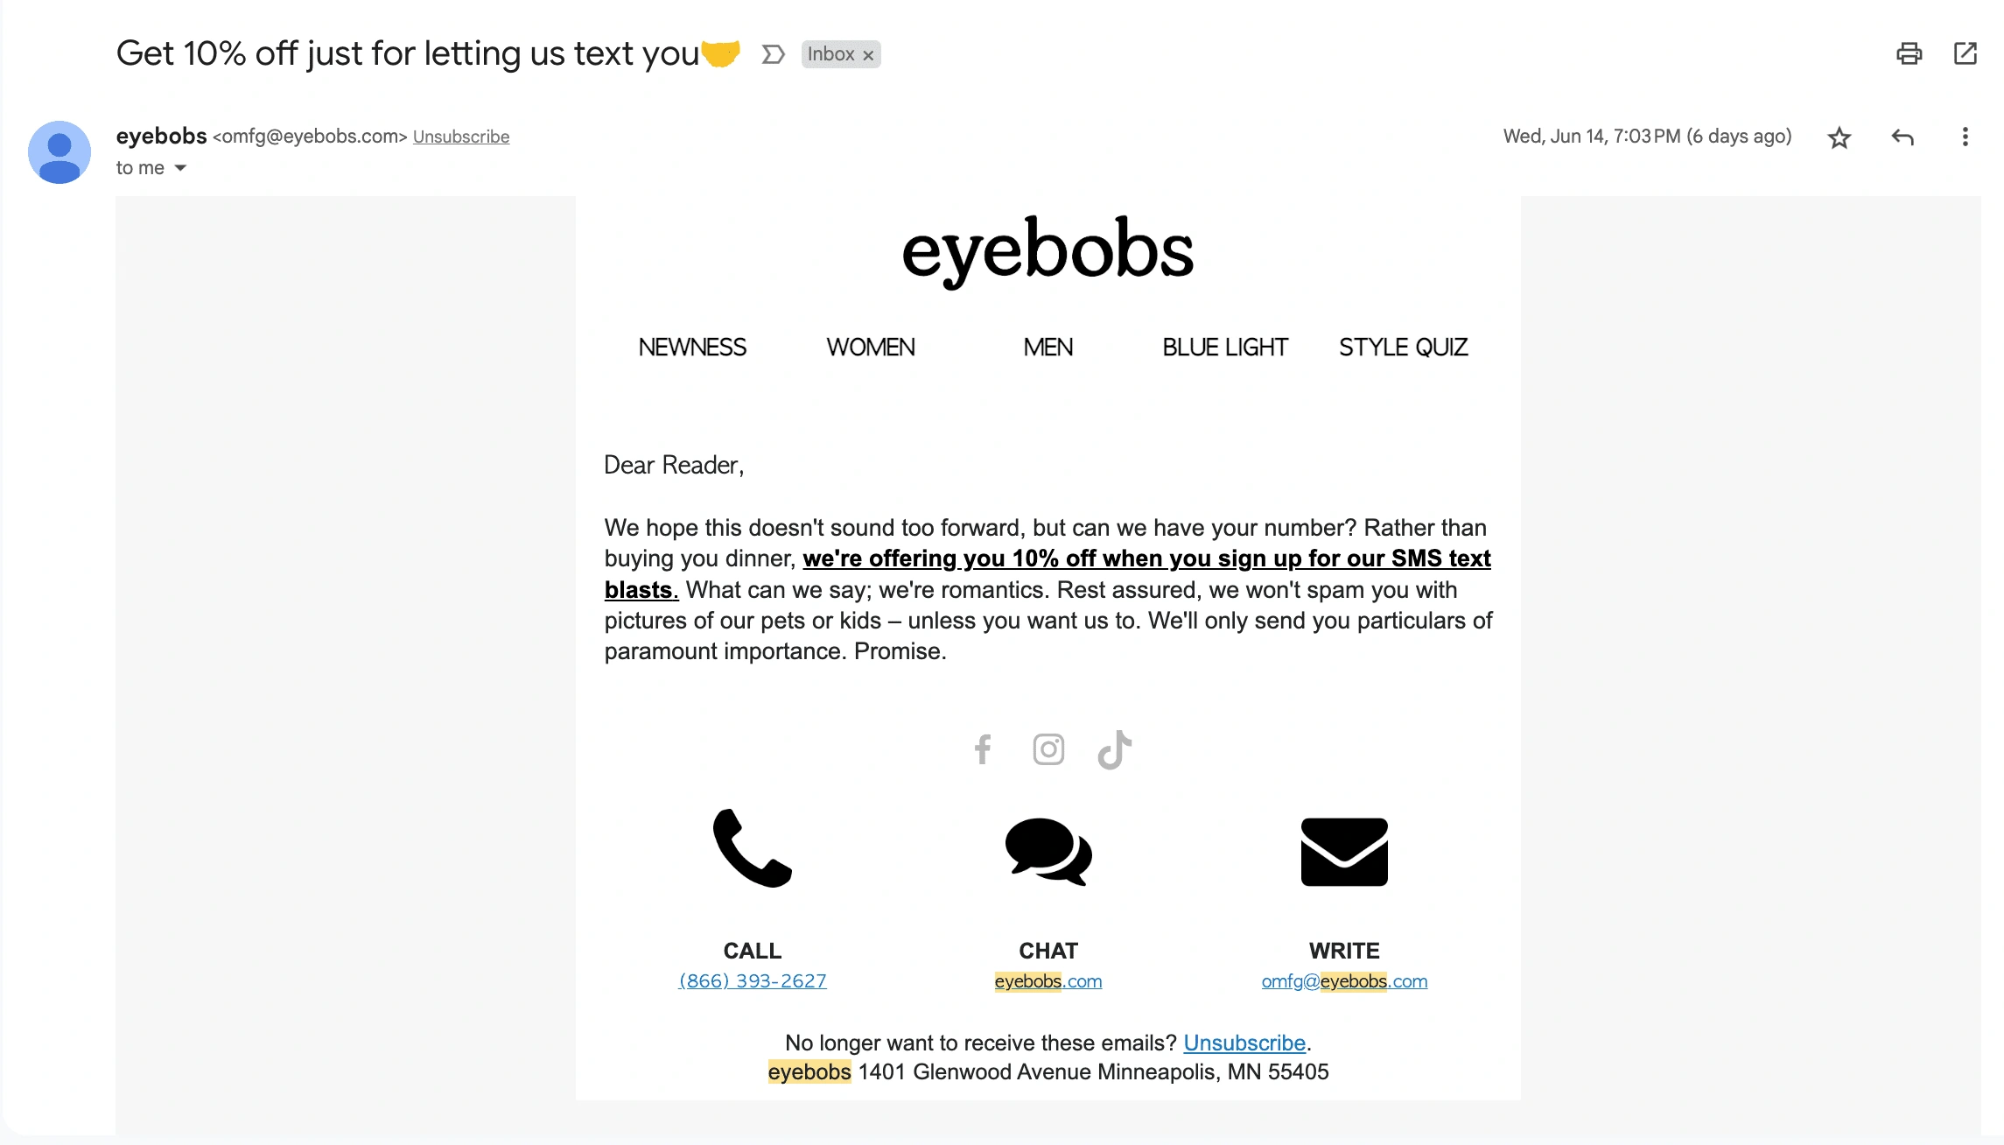Image resolution: width=2004 pixels, height=1145 pixels.
Task: Open the eyebobs Instagram icon
Action: [x=1048, y=749]
